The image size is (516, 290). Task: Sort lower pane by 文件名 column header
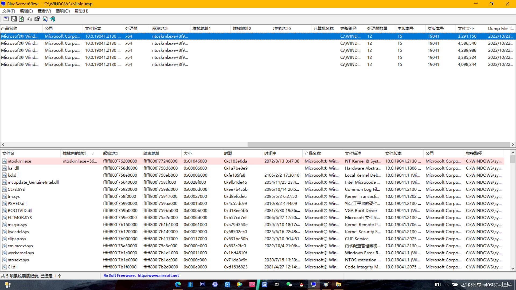click(30, 153)
